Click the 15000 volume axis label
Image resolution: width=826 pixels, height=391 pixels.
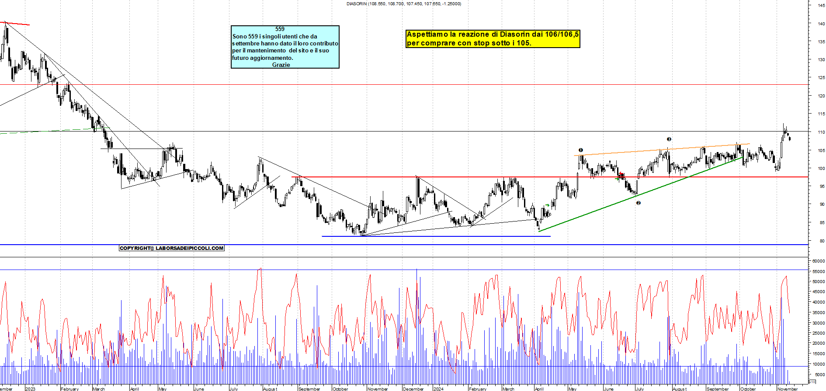[x=819, y=354]
